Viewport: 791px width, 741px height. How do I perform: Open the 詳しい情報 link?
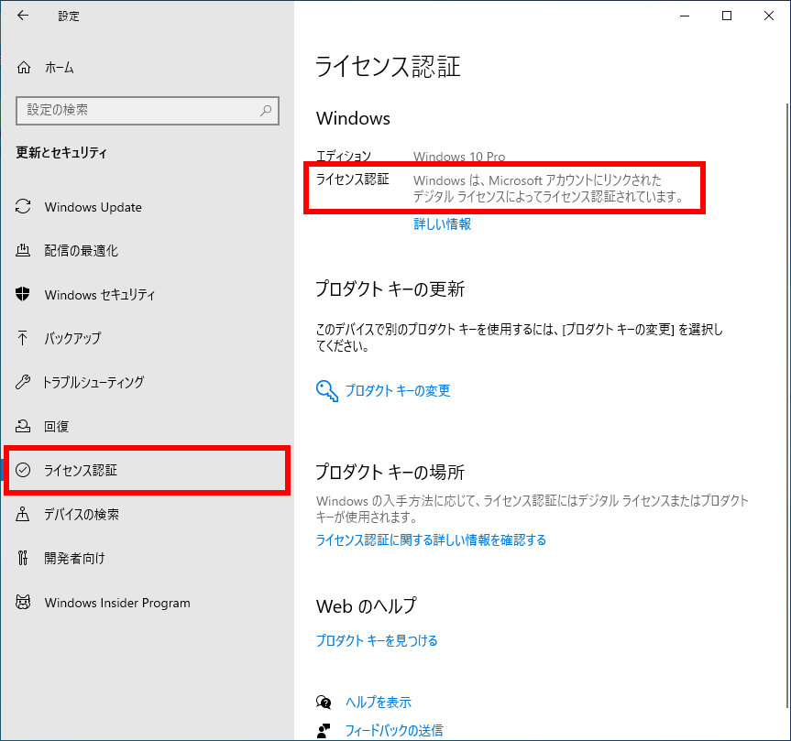443,223
